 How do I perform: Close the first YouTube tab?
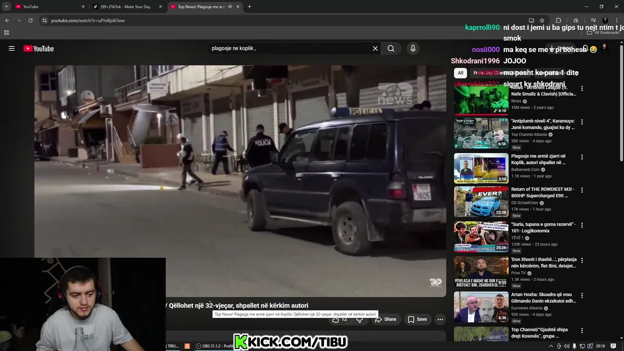pyautogui.click(x=83, y=6)
